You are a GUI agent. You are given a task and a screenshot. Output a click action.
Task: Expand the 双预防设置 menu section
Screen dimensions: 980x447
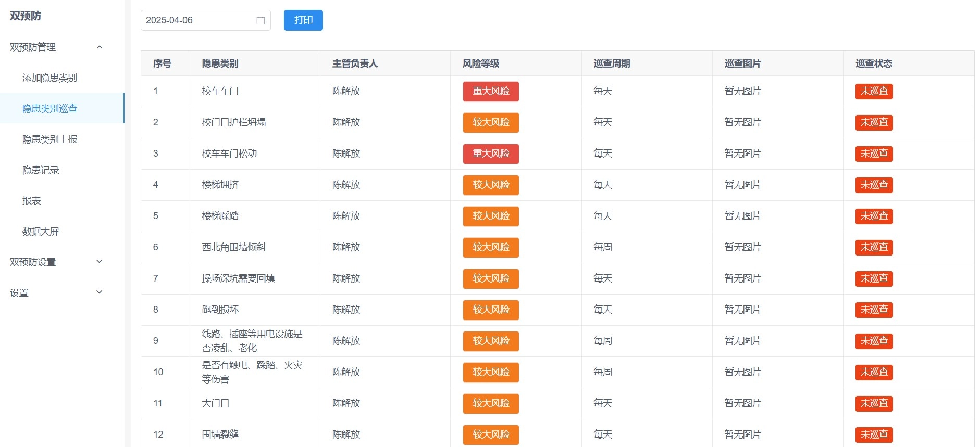[x=100, y=262]
